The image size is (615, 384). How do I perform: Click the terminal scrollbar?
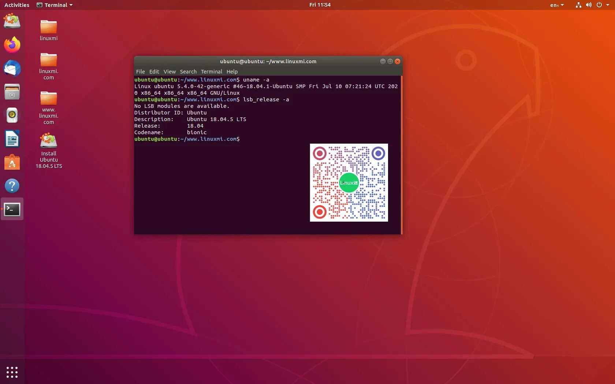pos(402,155)
